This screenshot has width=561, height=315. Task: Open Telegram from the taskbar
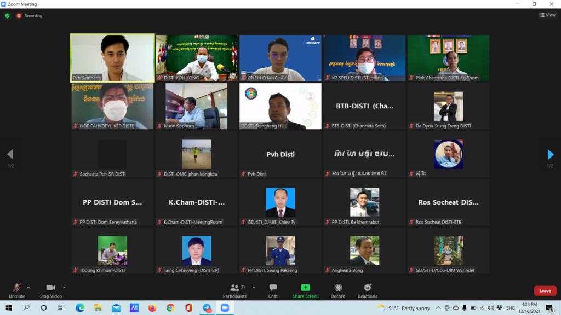coord(206,308)
